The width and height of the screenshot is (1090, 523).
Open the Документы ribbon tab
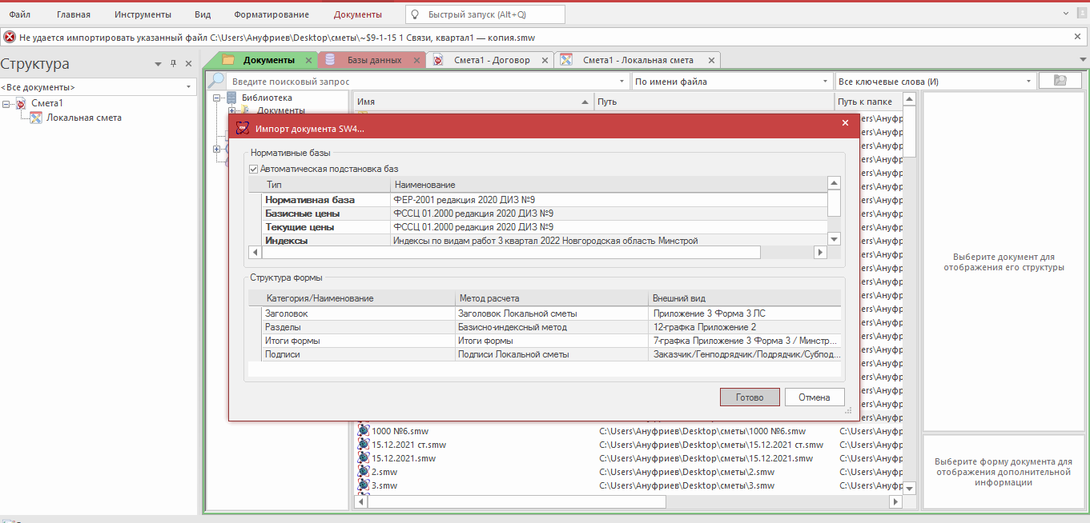(358, 14)
